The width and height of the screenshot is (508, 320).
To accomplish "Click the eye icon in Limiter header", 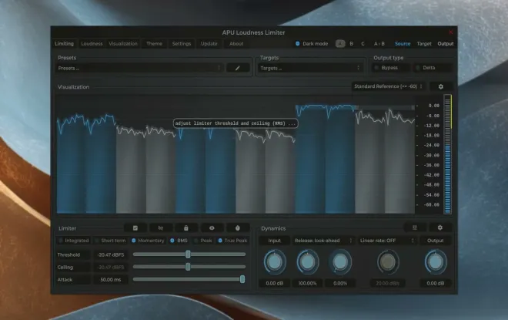I will pyautogui.click(x=212, y=228).
